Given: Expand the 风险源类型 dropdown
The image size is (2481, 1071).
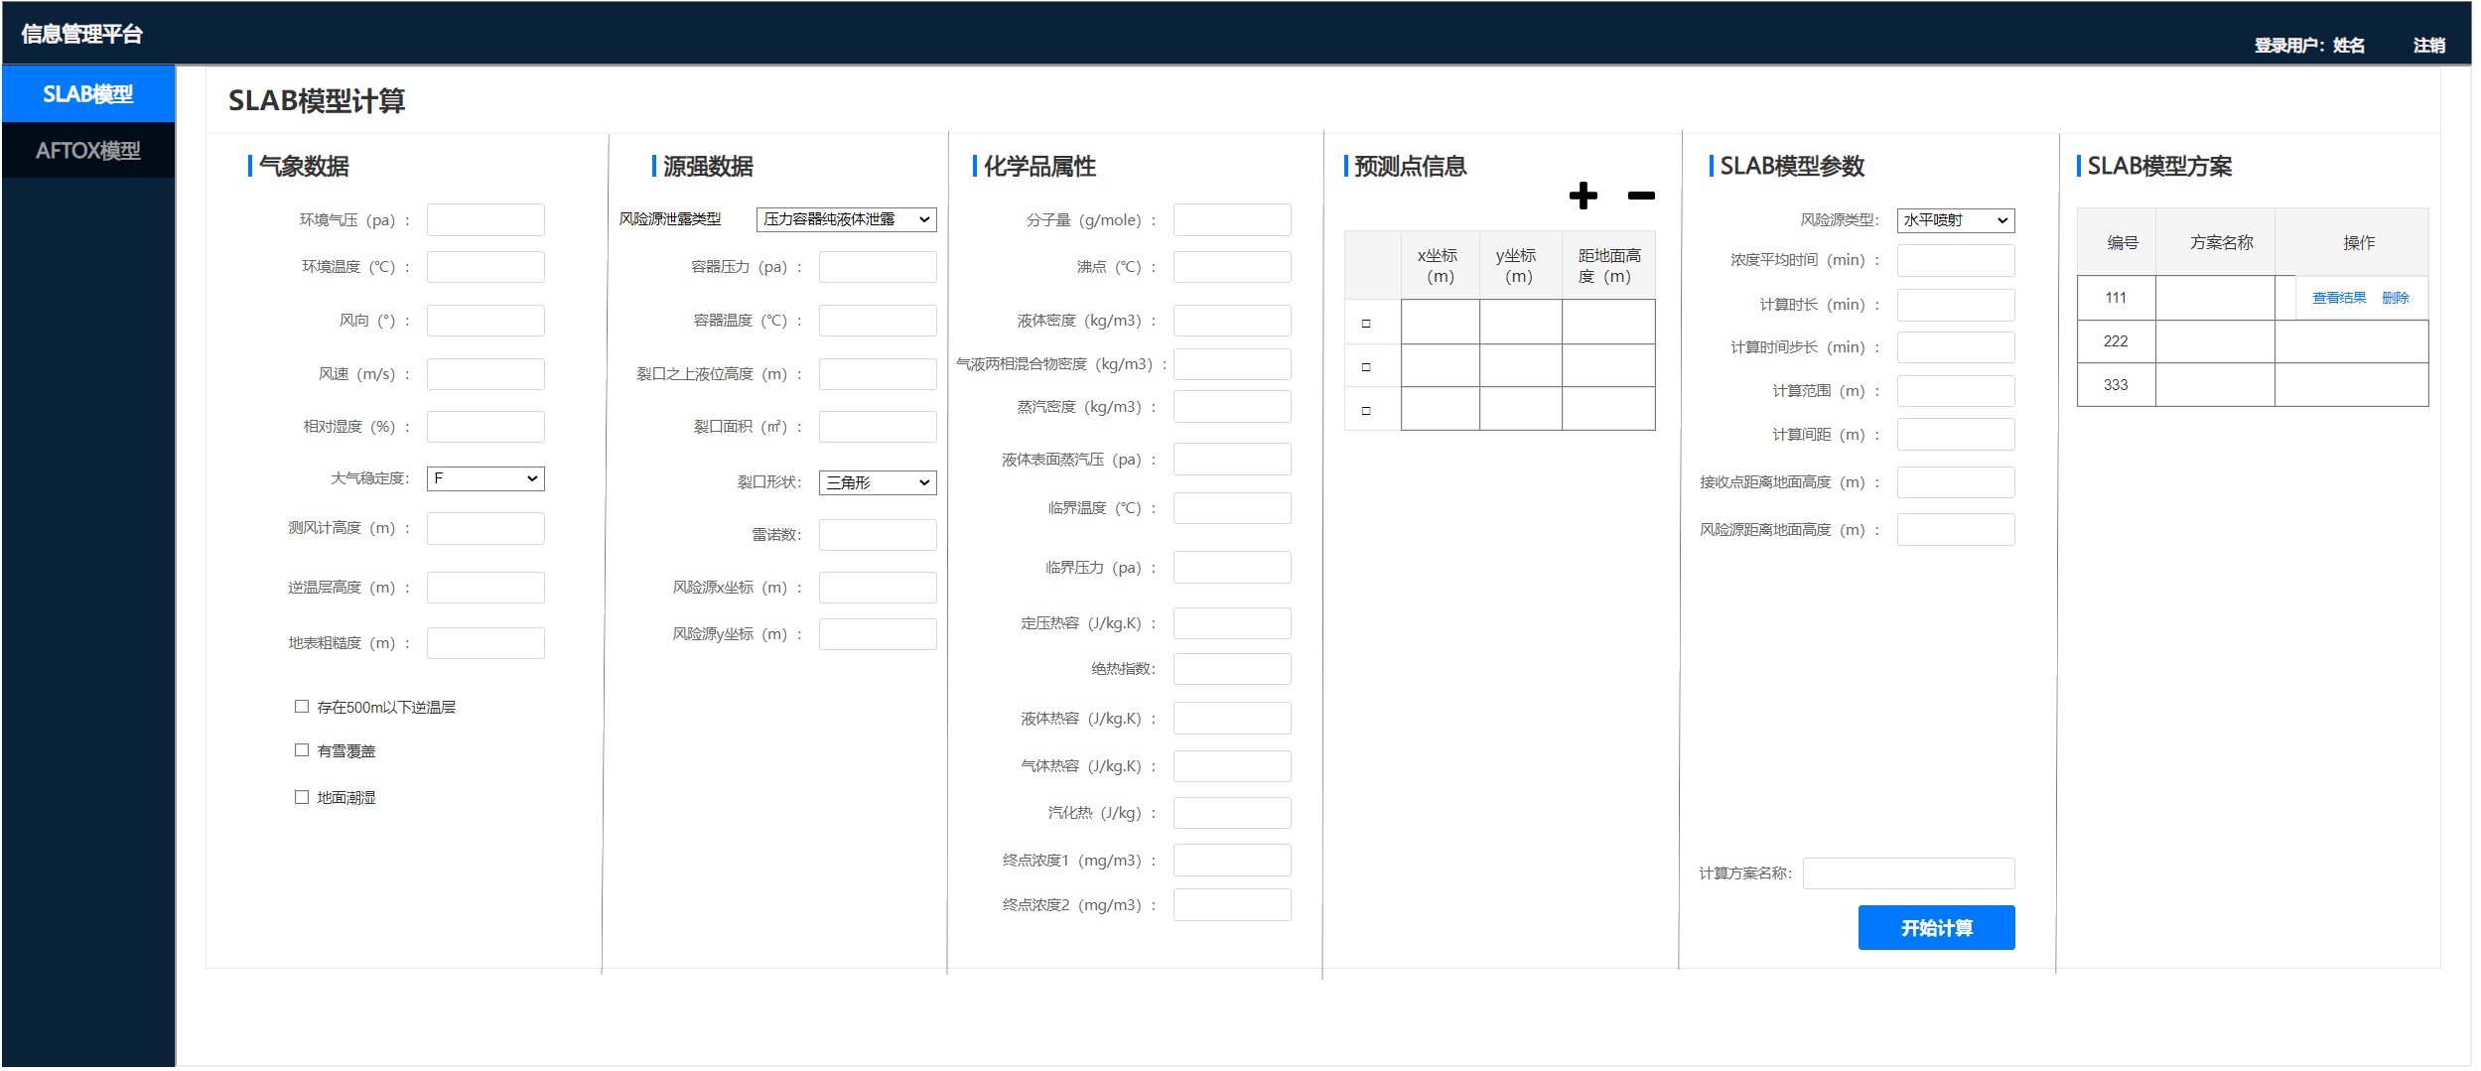Looking at the screenshot, I should [x=1955, y=220].
